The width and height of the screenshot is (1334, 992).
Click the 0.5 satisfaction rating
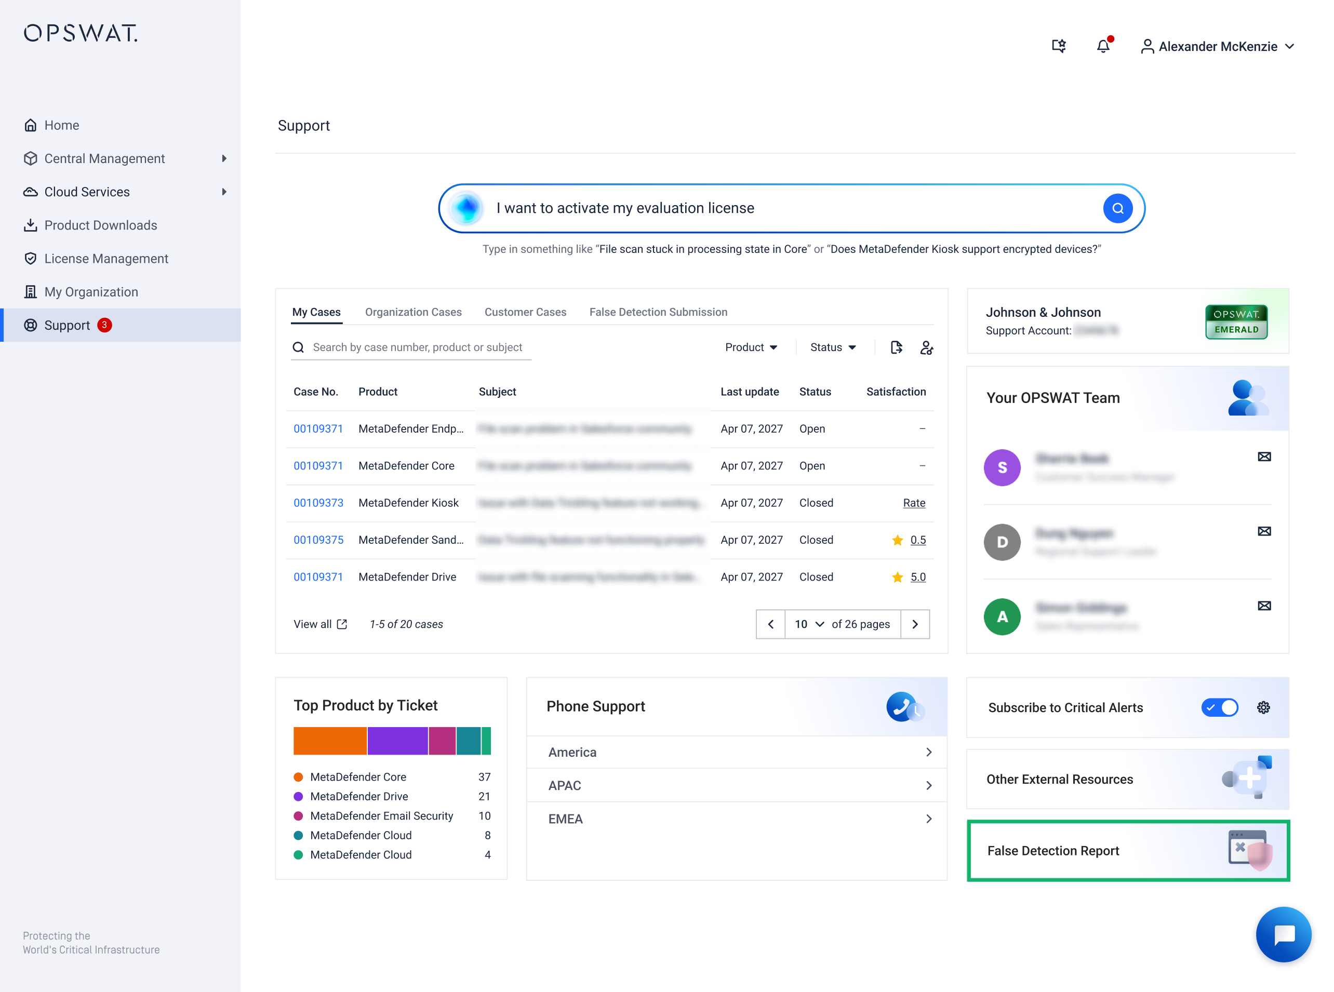[918, 540]
